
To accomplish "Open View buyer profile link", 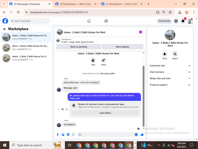I will [x=107, y=74].
